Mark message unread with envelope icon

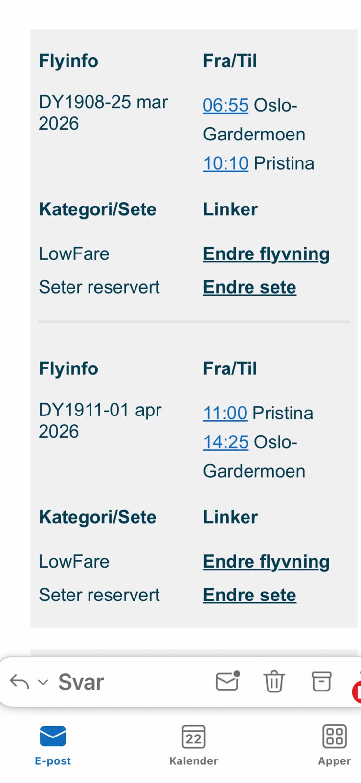point(228,681)
